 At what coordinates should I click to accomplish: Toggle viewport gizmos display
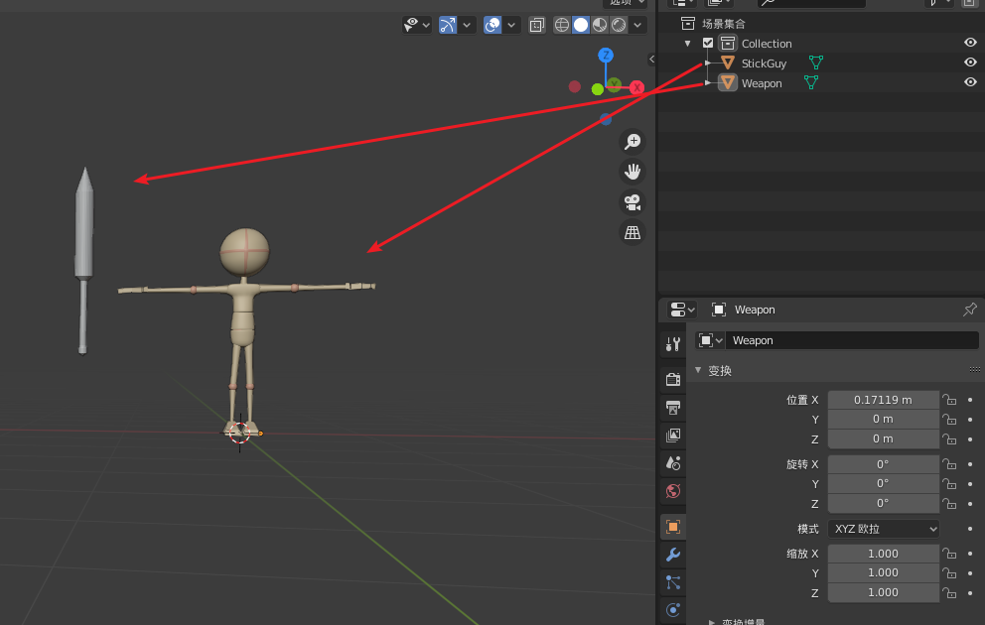[x=447, y=25]
